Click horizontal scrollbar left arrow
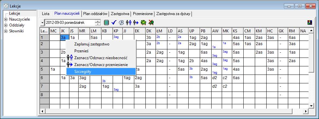The height and width of the screenshot is (119, 319). [42, 111]
